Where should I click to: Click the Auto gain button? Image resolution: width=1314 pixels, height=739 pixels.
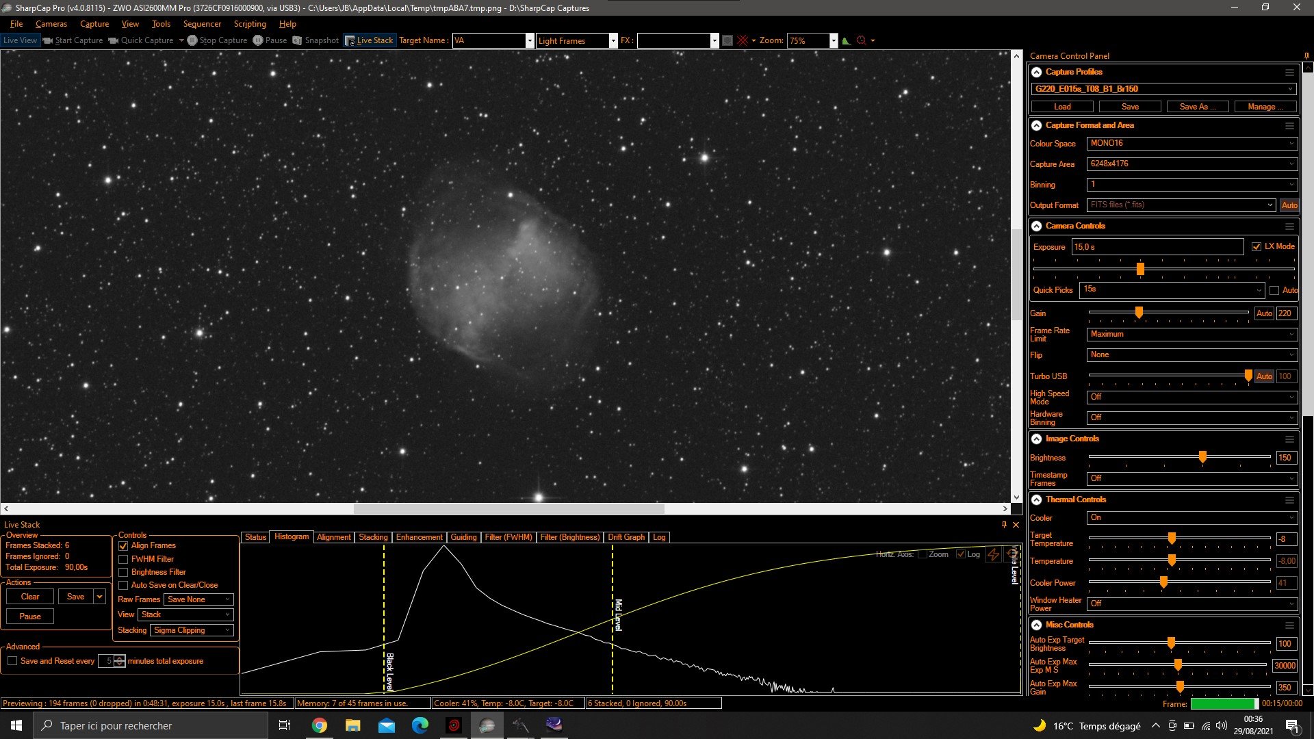click(x=1264, y=313)
